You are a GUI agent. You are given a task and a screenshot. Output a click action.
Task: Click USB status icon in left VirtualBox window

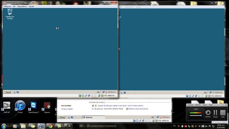pyautogui.click(x=86, y=96)
